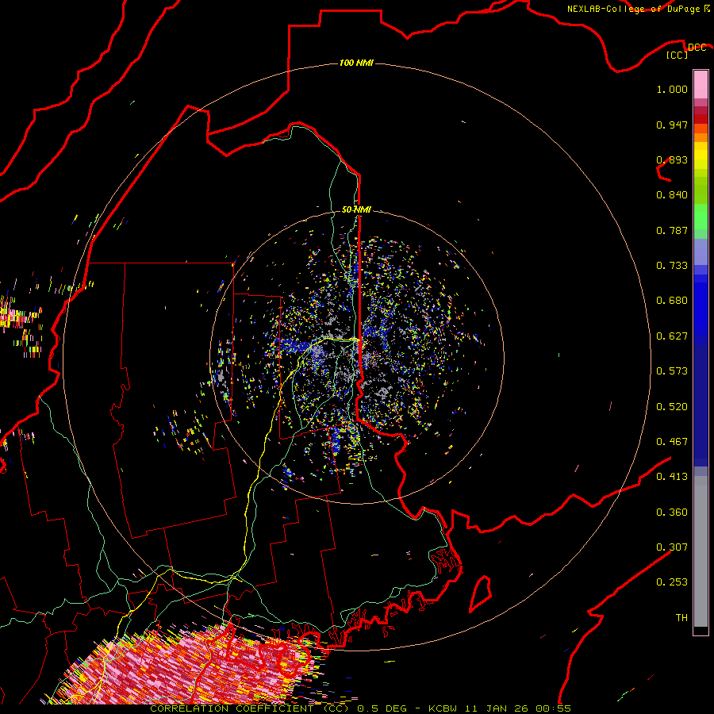Screen dimensions: 714x714
Task: Click the 0.733 color scale value
Action: click(x=672, y=266)
